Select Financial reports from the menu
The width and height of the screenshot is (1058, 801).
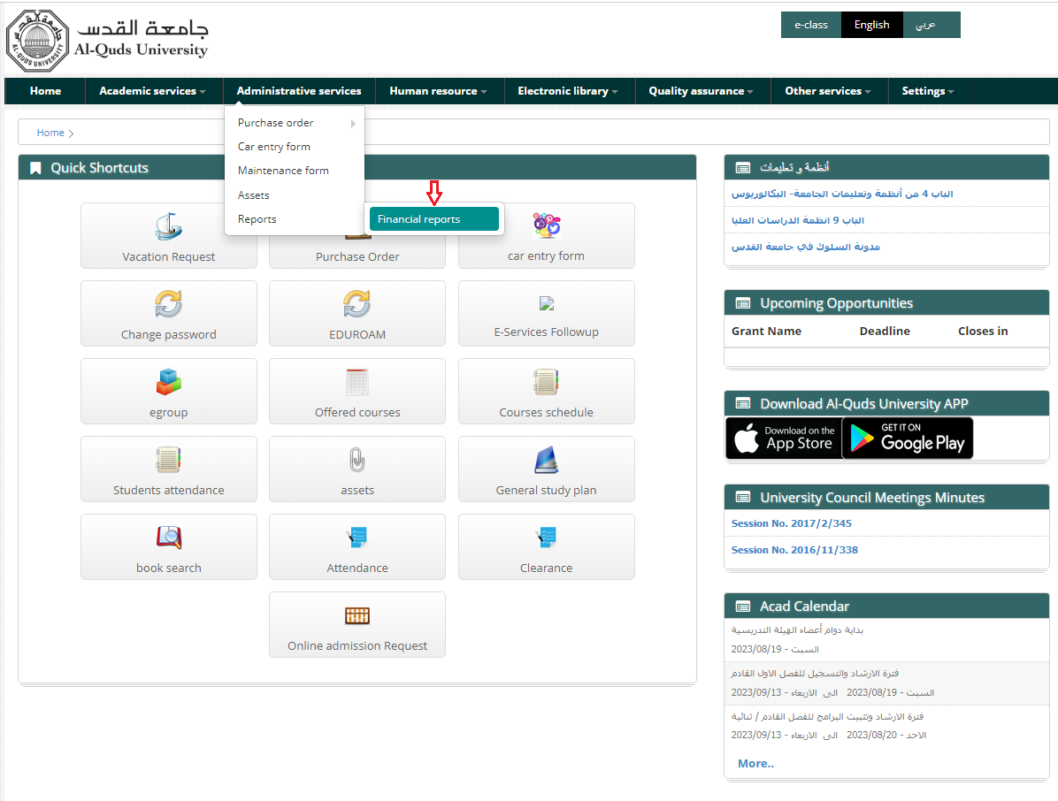(434, 218)
